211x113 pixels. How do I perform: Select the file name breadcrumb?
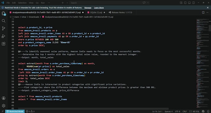click(79, 17)
